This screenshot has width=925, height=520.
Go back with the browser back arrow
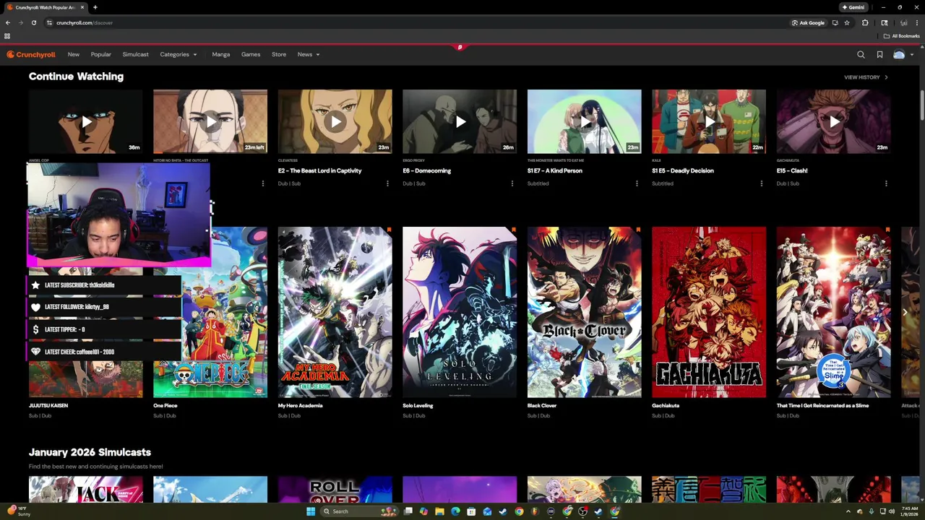(x=8, y=22)
